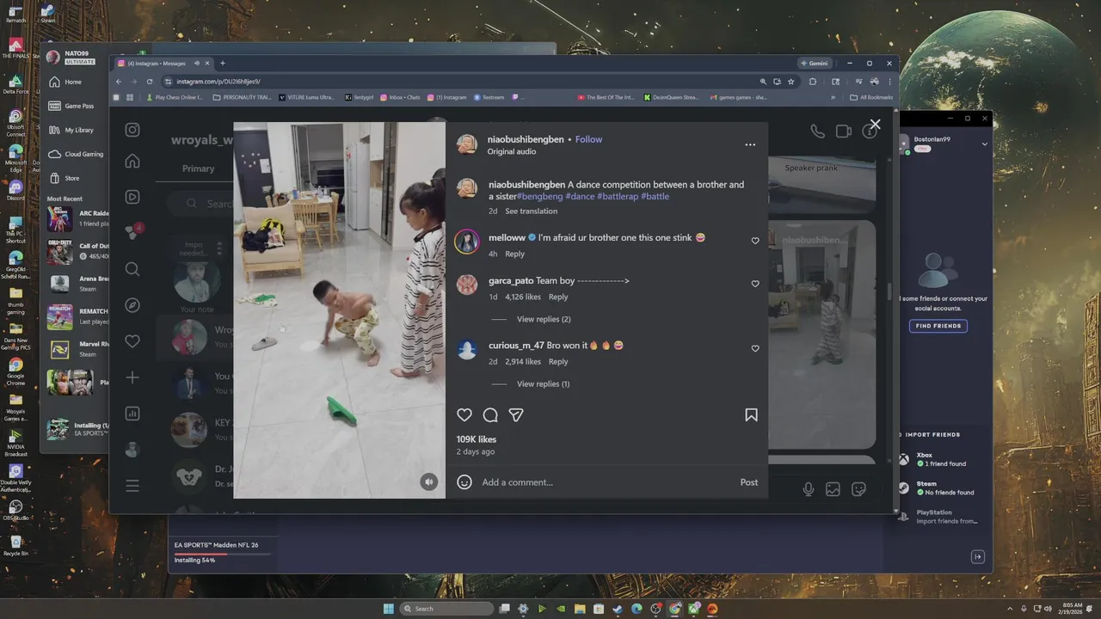1101x619 pixels.
Task: Open My Library in Xbox app
Action: click(x=71, y=130)
